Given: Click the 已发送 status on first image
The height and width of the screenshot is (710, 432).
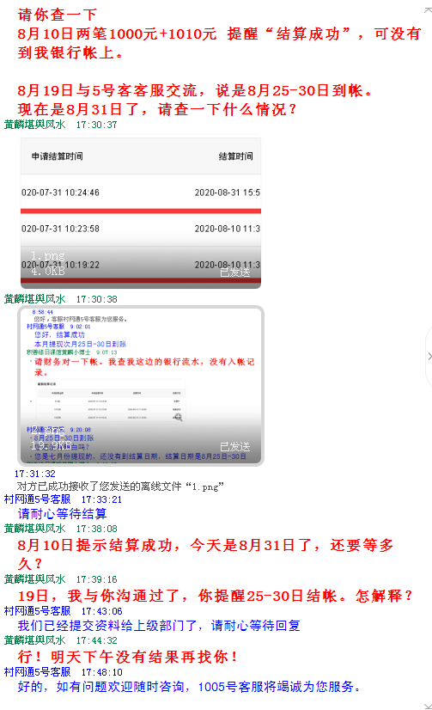Looking at the screenshot, I should coord(234,272).
